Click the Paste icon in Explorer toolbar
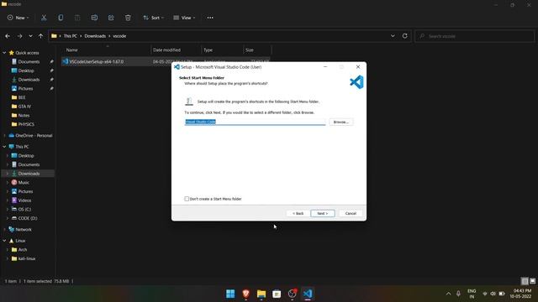 coord(77,18)
